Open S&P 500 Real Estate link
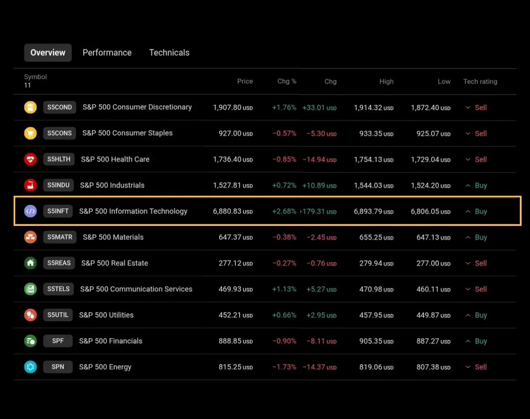 click(x=114, y=263)
